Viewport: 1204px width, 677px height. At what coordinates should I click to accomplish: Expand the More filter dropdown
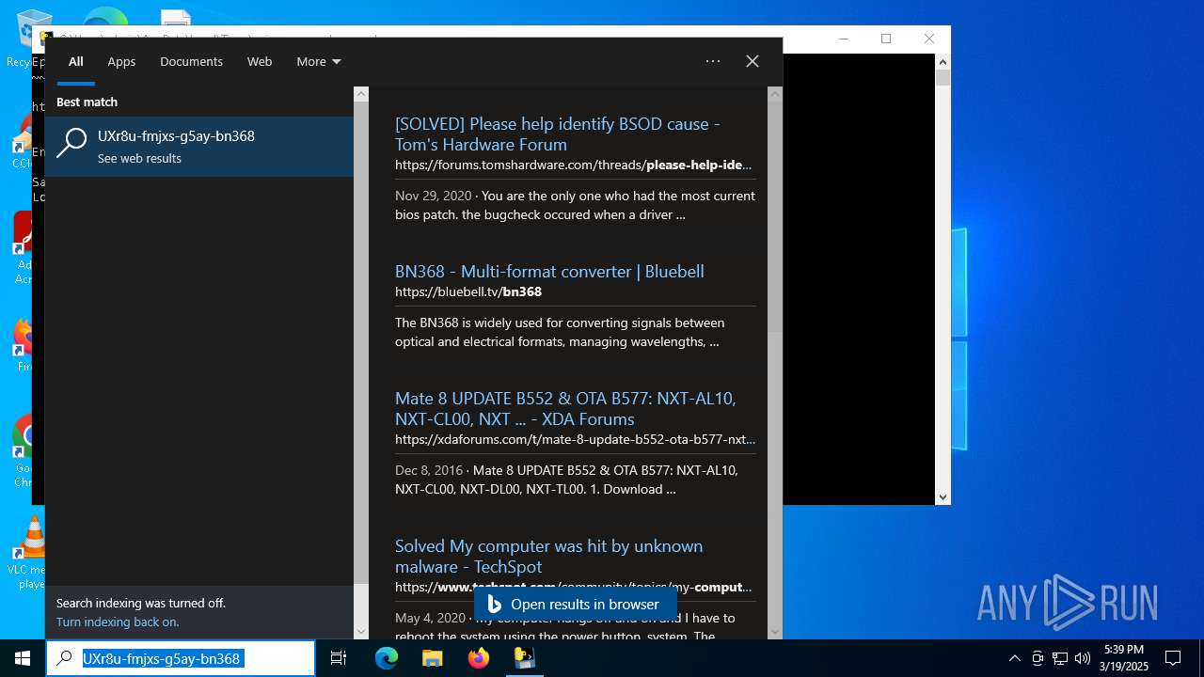[319, 61]
